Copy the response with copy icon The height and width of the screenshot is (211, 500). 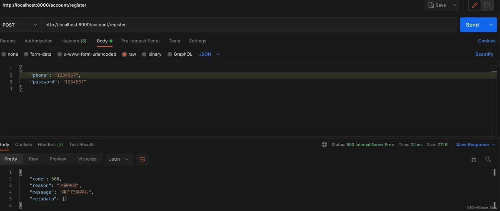473,159
